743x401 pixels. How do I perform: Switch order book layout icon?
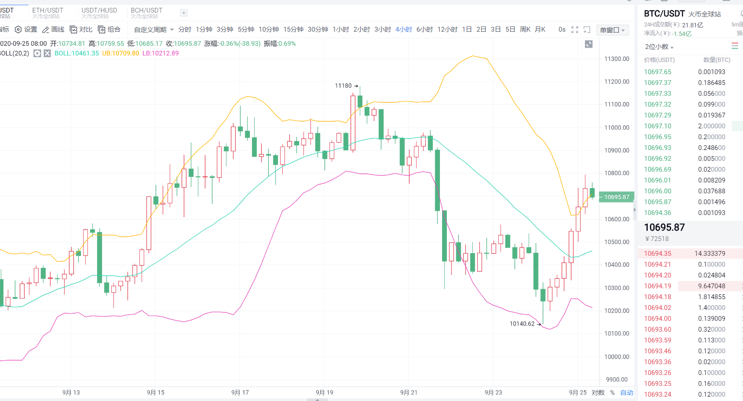pos(735,46)
